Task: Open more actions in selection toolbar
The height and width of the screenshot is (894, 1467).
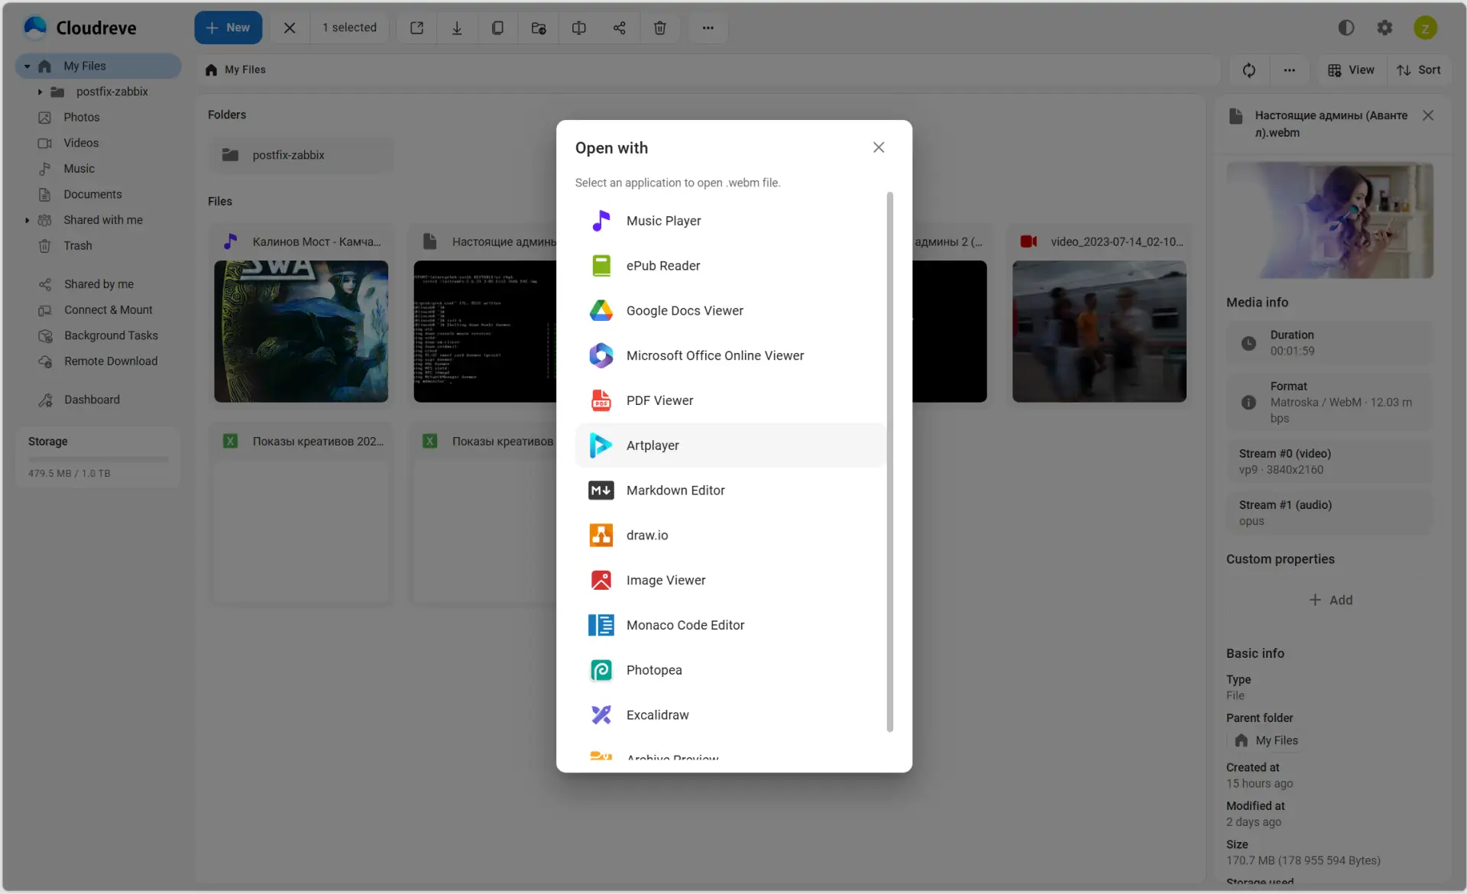Action: tap(708, 28)
